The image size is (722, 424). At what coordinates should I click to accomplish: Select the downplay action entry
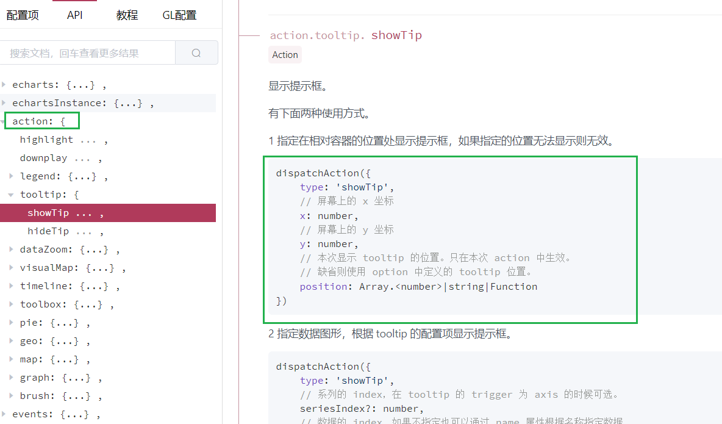(44, 158)
